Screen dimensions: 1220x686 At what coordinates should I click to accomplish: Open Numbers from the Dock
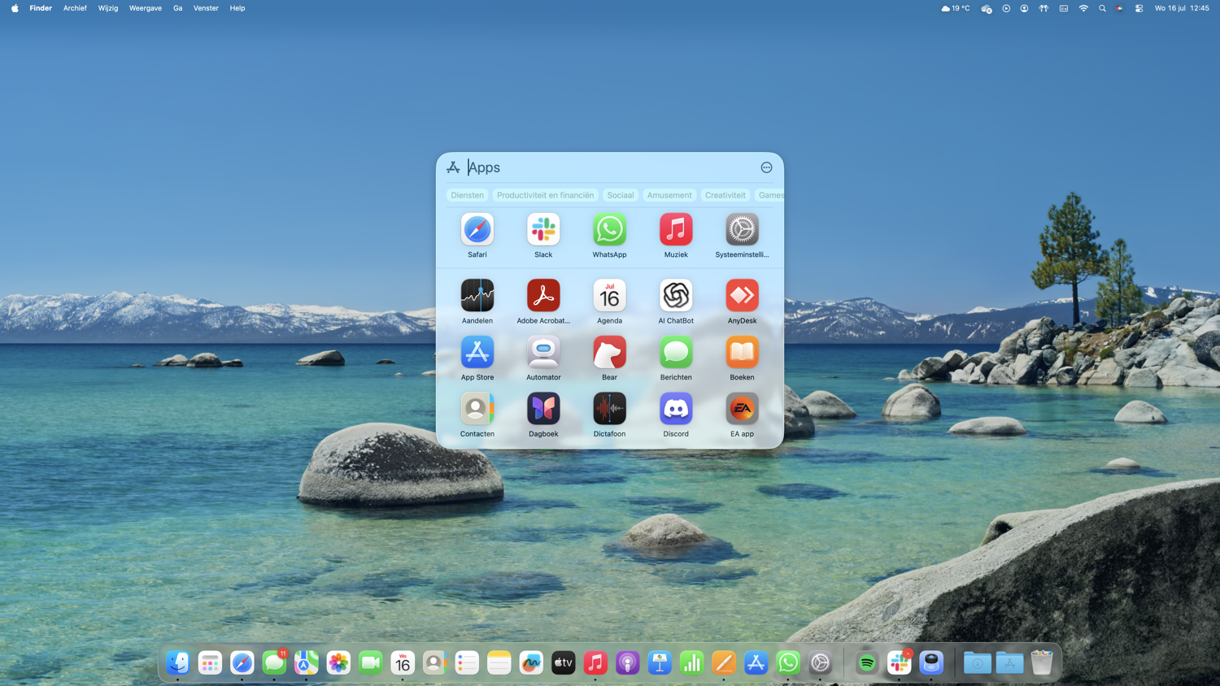click(x=691, y=663)
